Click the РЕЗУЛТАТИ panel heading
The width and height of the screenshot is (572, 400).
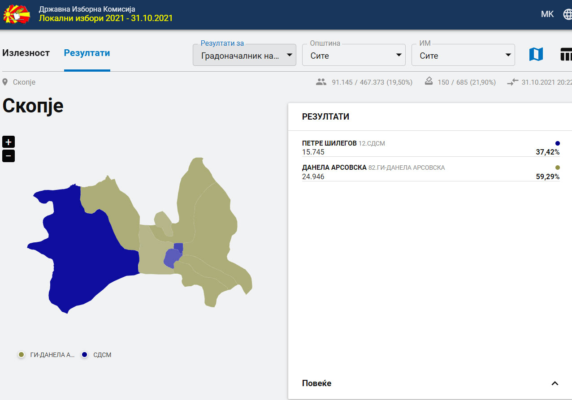(326, 117)
